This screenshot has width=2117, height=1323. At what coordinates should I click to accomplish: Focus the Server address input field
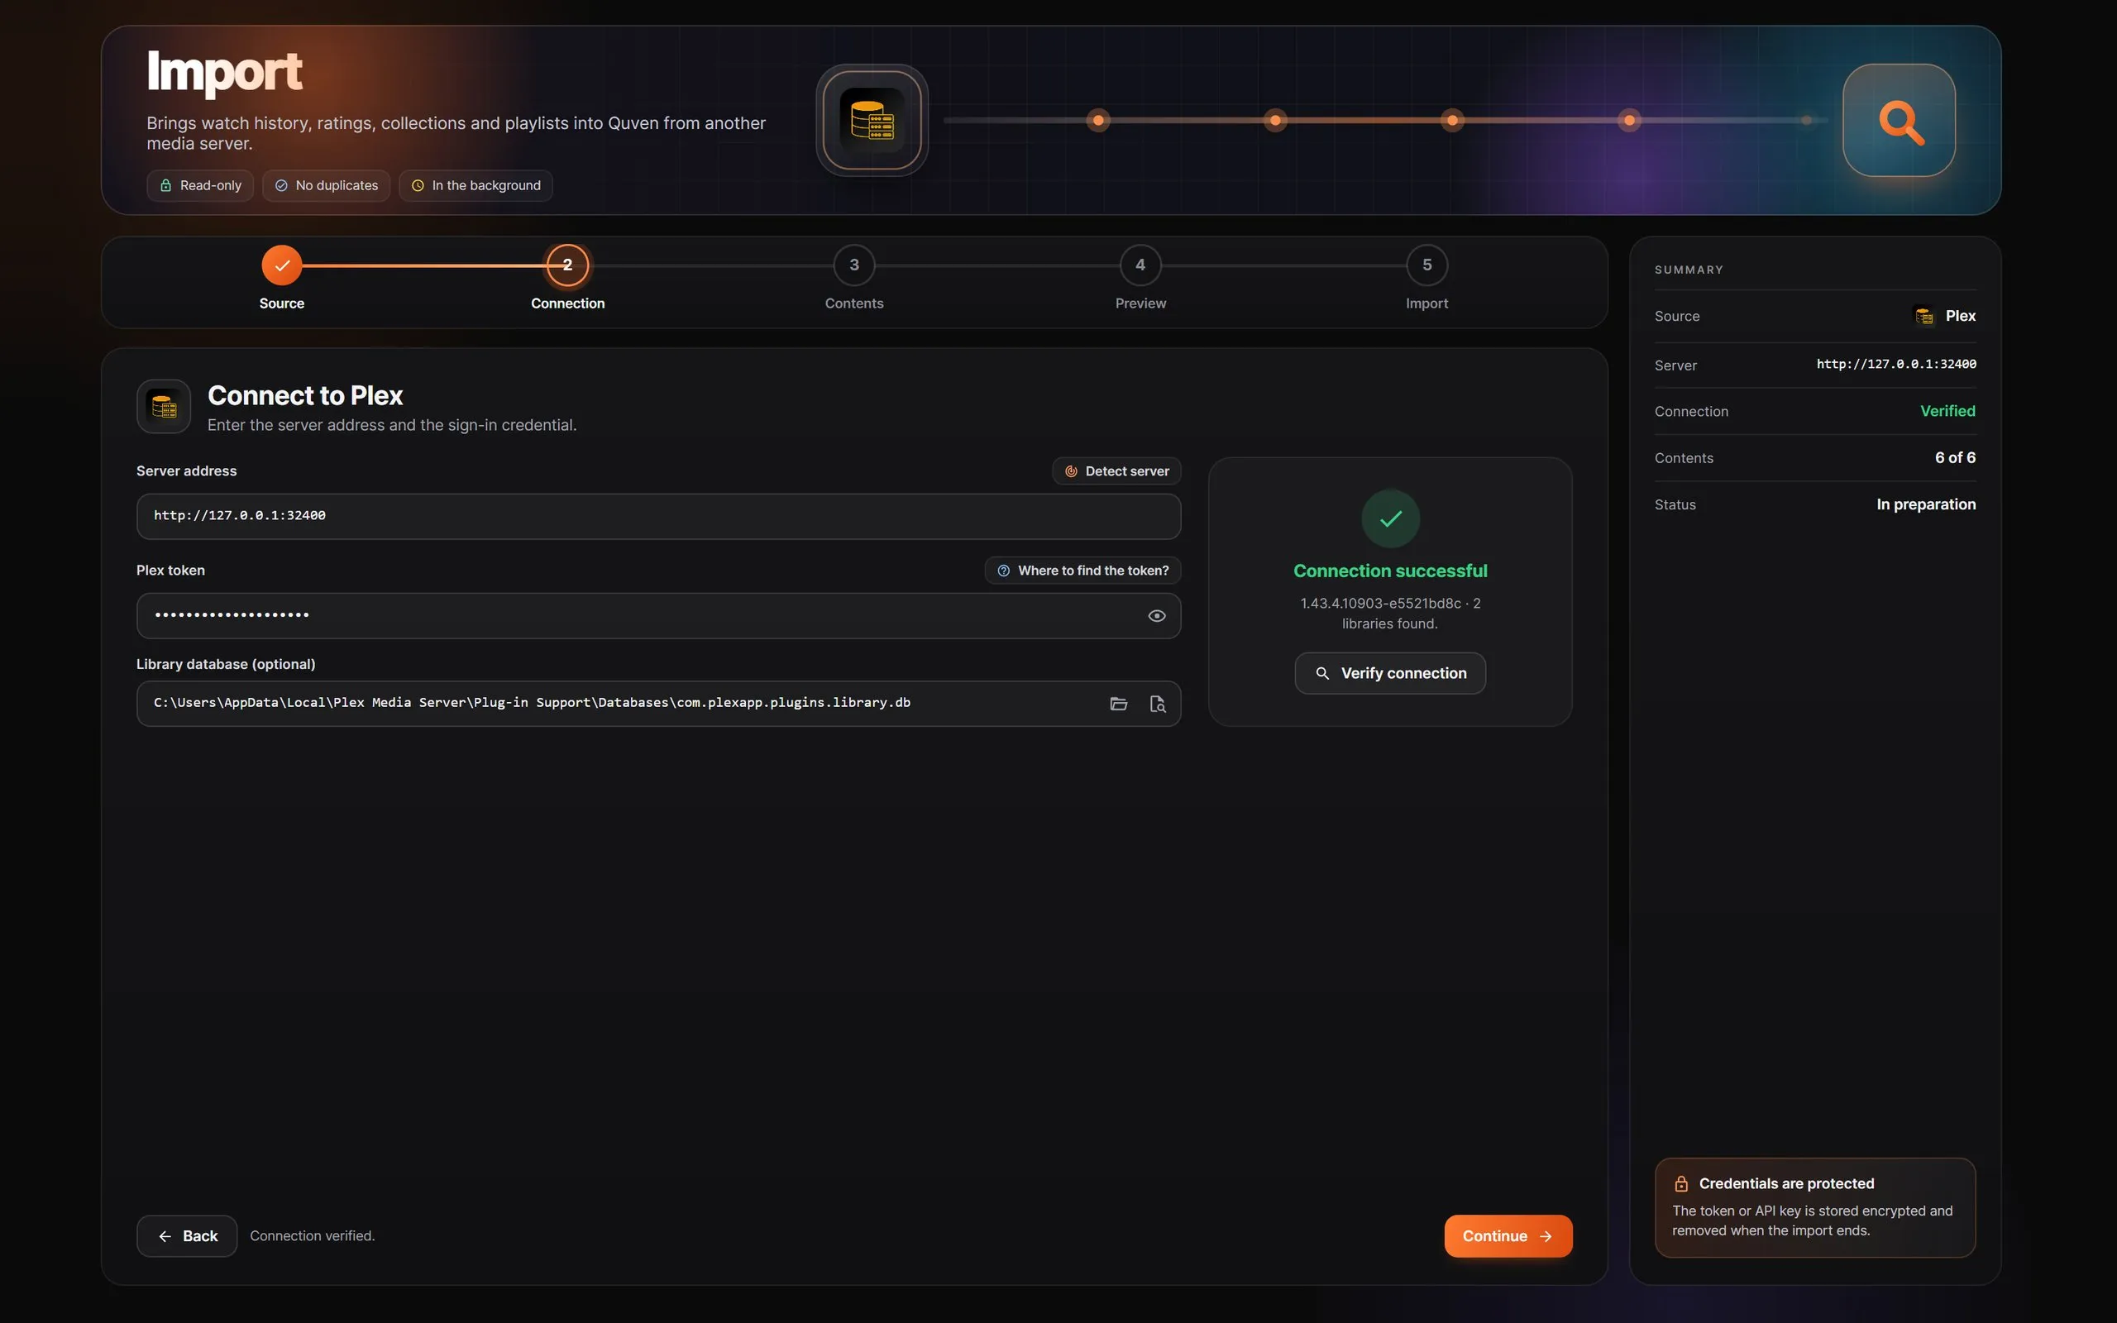point(659,516)
